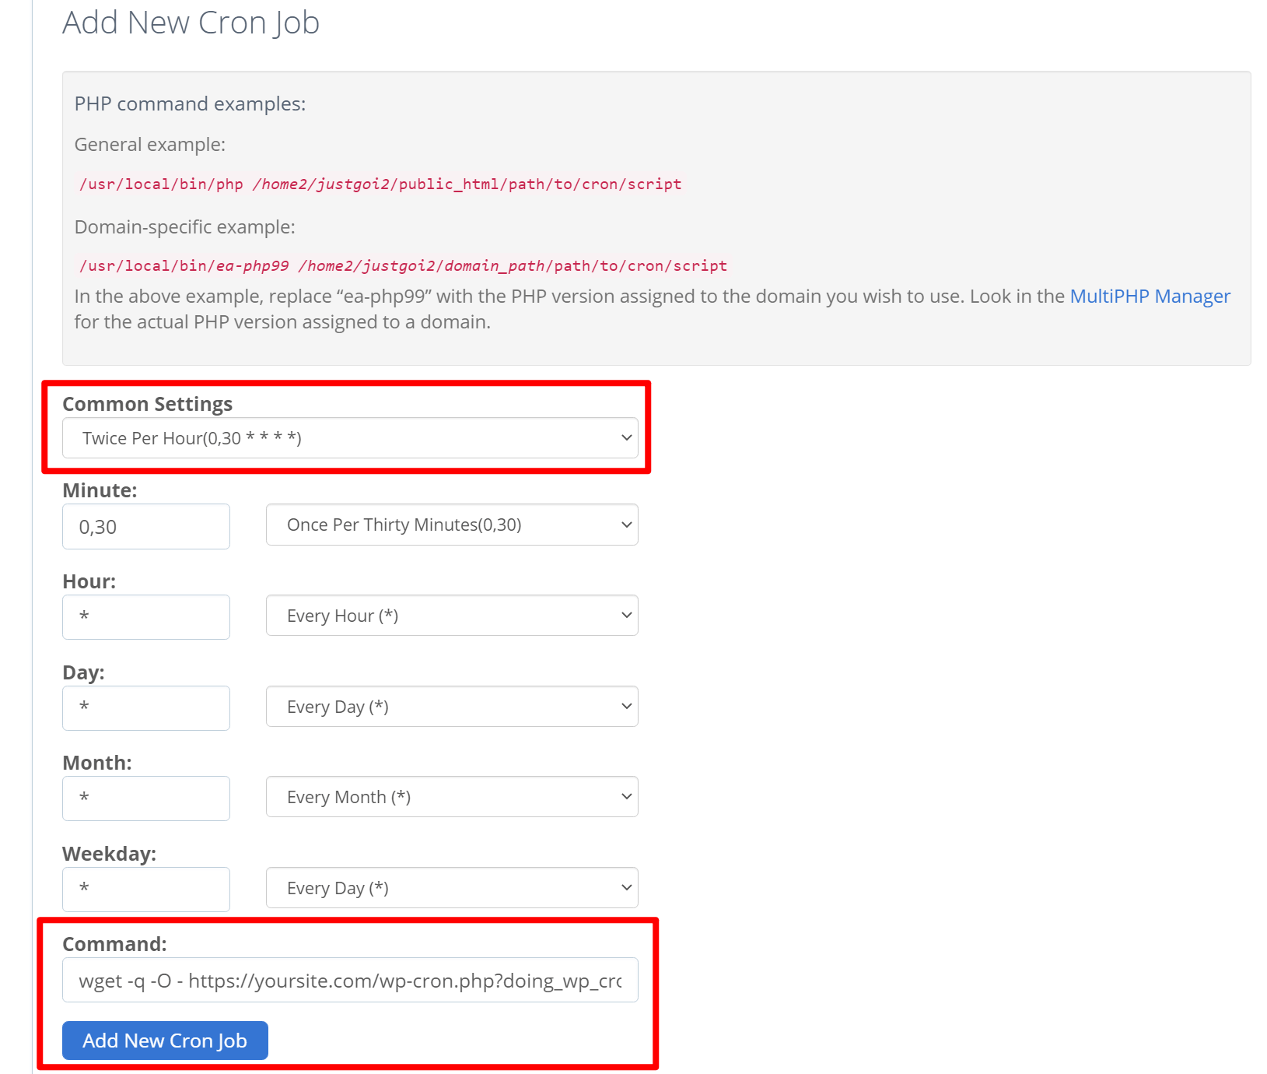The height and width of the screenshot is (1074, 1267).
Task: Select the Minute field showing 0,30
Action: pyautogui.click(x=145, y=526)
